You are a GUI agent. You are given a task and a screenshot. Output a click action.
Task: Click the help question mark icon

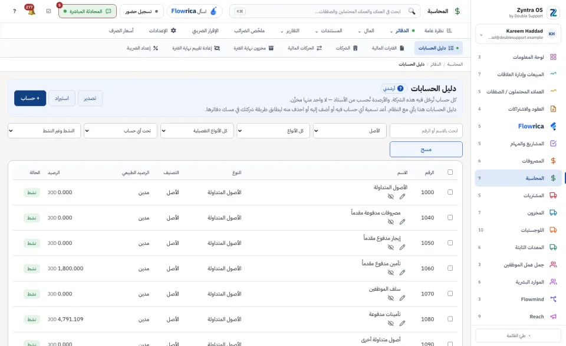14,11
